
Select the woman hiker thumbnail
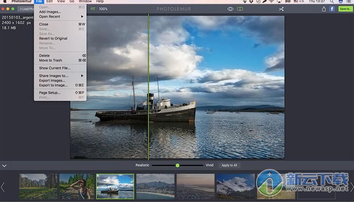77,186
